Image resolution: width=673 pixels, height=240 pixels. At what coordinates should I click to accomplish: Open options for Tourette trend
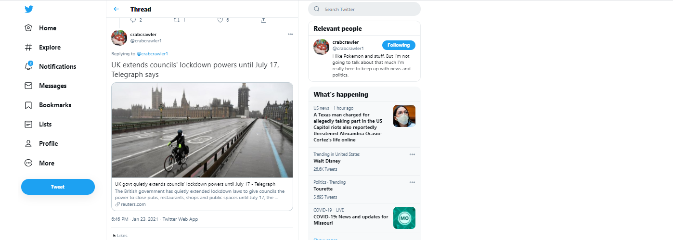412,182
